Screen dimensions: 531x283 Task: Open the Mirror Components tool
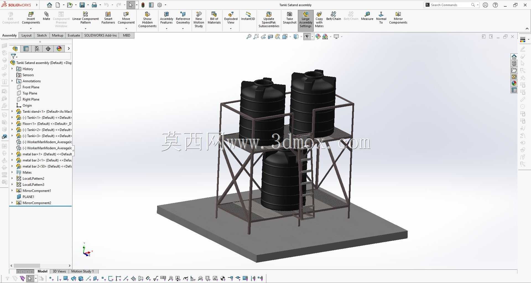click(x=398, y=18)
